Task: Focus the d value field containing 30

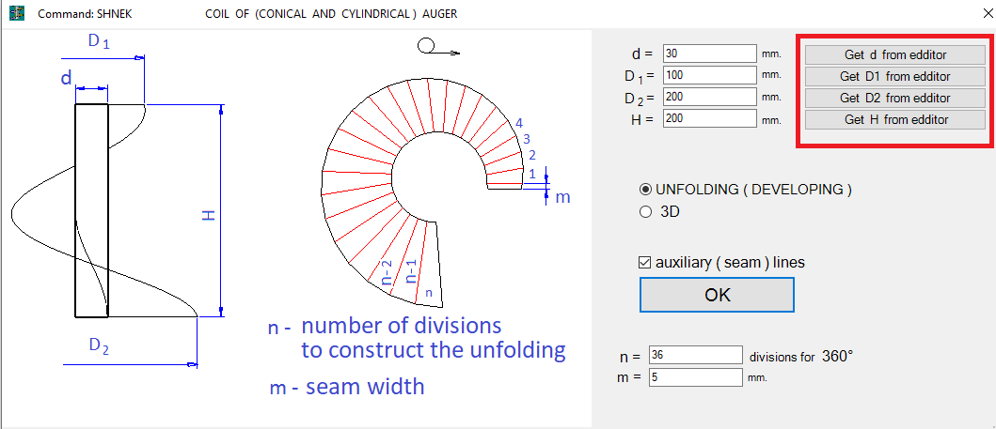Action: click(710, 54)
